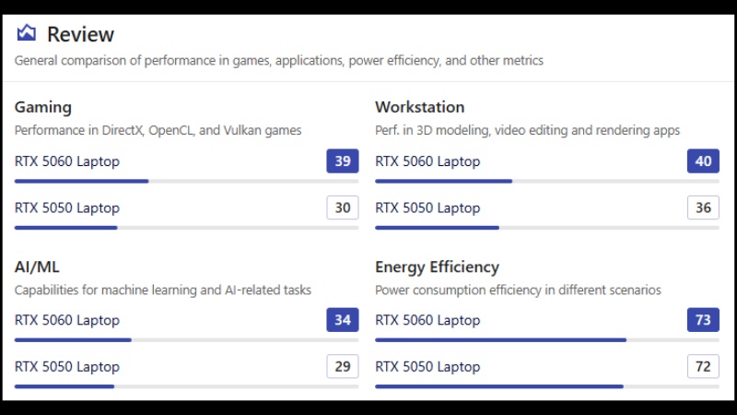737x415 pixels.
Task: Click RTX 5060 Laptop under Energy Efficiency
Action: (x=427, y=320)
